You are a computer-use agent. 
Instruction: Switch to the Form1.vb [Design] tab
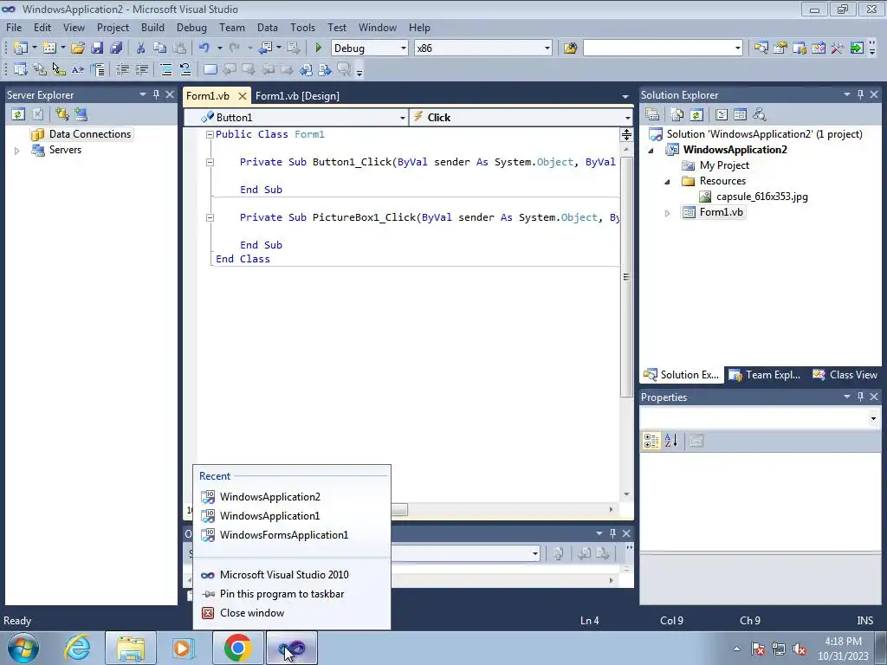[x=298, y=95]
